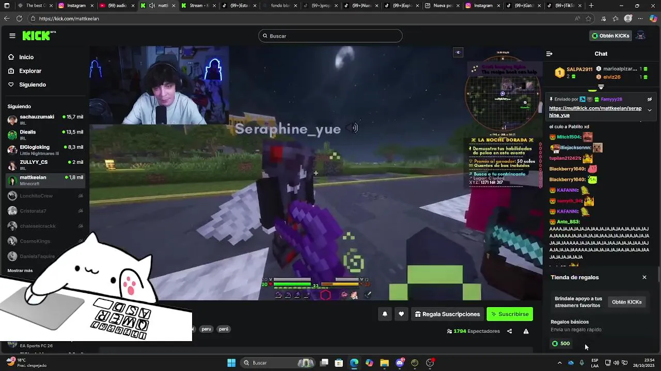Screen dimensions: 661x371
Task: Open the taskbar weather widget
Action: [26, 363]
